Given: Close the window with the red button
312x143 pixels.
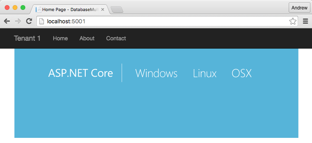Looking at the screenshot, I should coord(7,8).
